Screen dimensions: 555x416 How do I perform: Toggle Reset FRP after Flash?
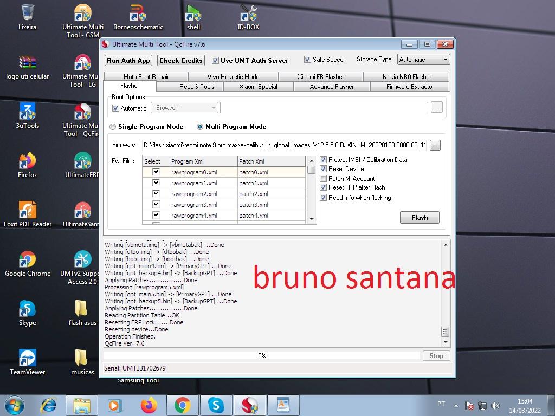pos(323,187)
